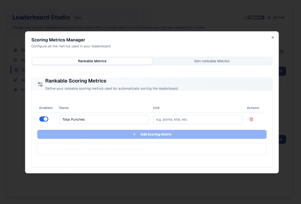This screenshot has height=204, width=301.
Task: Click the Premium badge in page header
Action: pyautogui.click(x=254, y=18)
